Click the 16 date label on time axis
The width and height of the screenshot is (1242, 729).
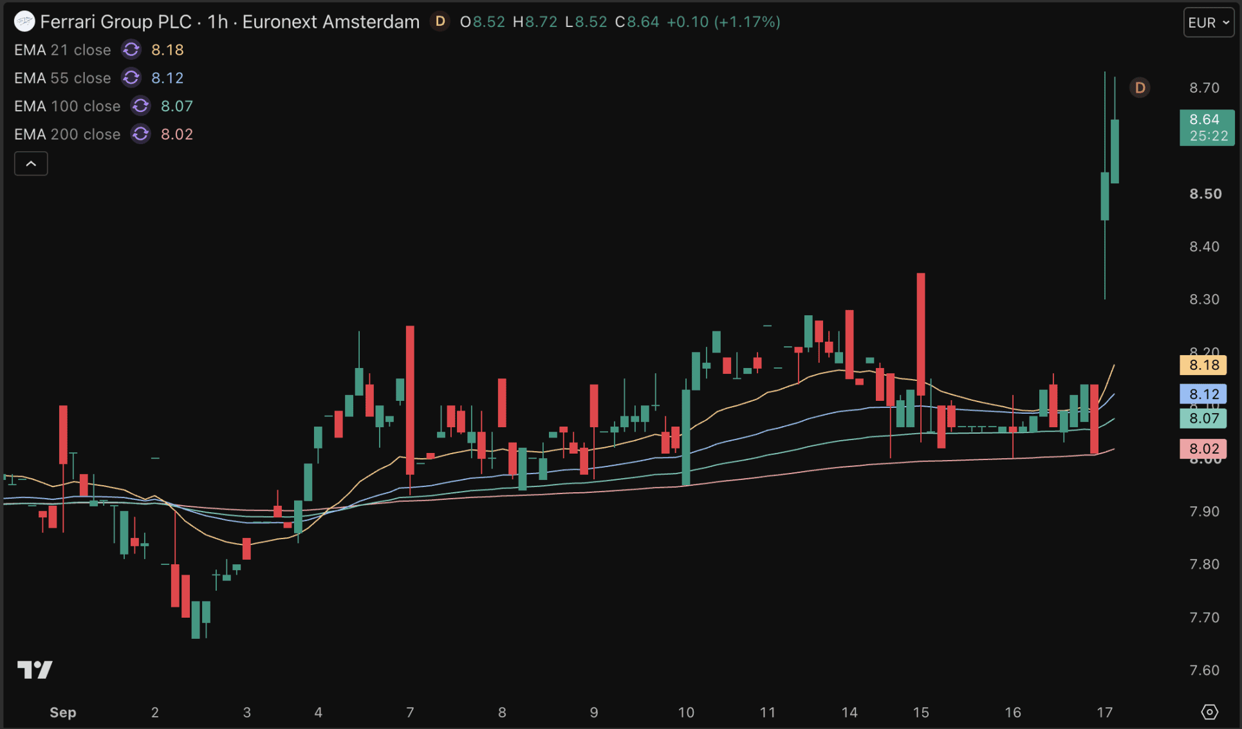click(1013, 712)
